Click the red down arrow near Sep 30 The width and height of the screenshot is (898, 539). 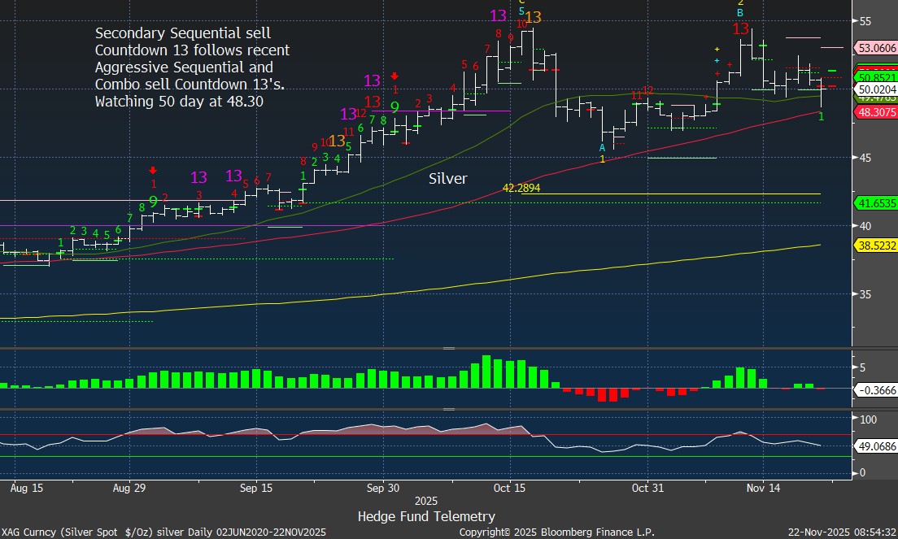(395, 76)
